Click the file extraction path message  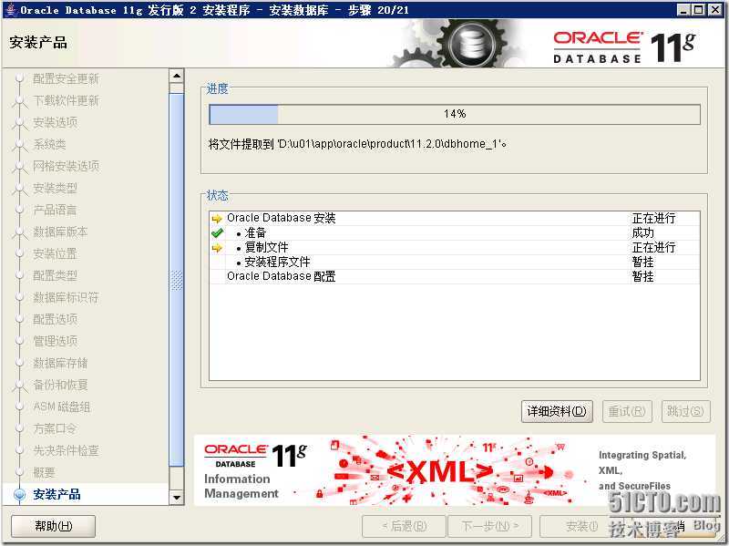coord(357,144)
